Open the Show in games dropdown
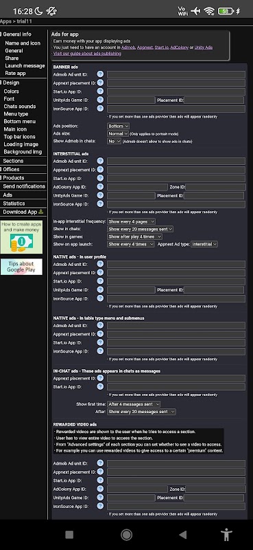 (x=134, y=236)
